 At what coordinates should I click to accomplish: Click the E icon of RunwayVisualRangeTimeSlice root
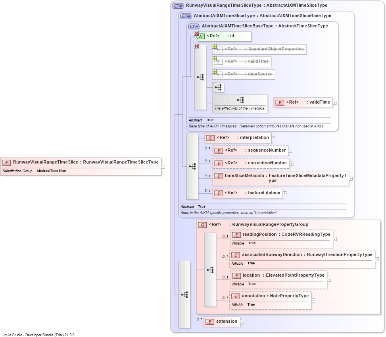point(6,163)
